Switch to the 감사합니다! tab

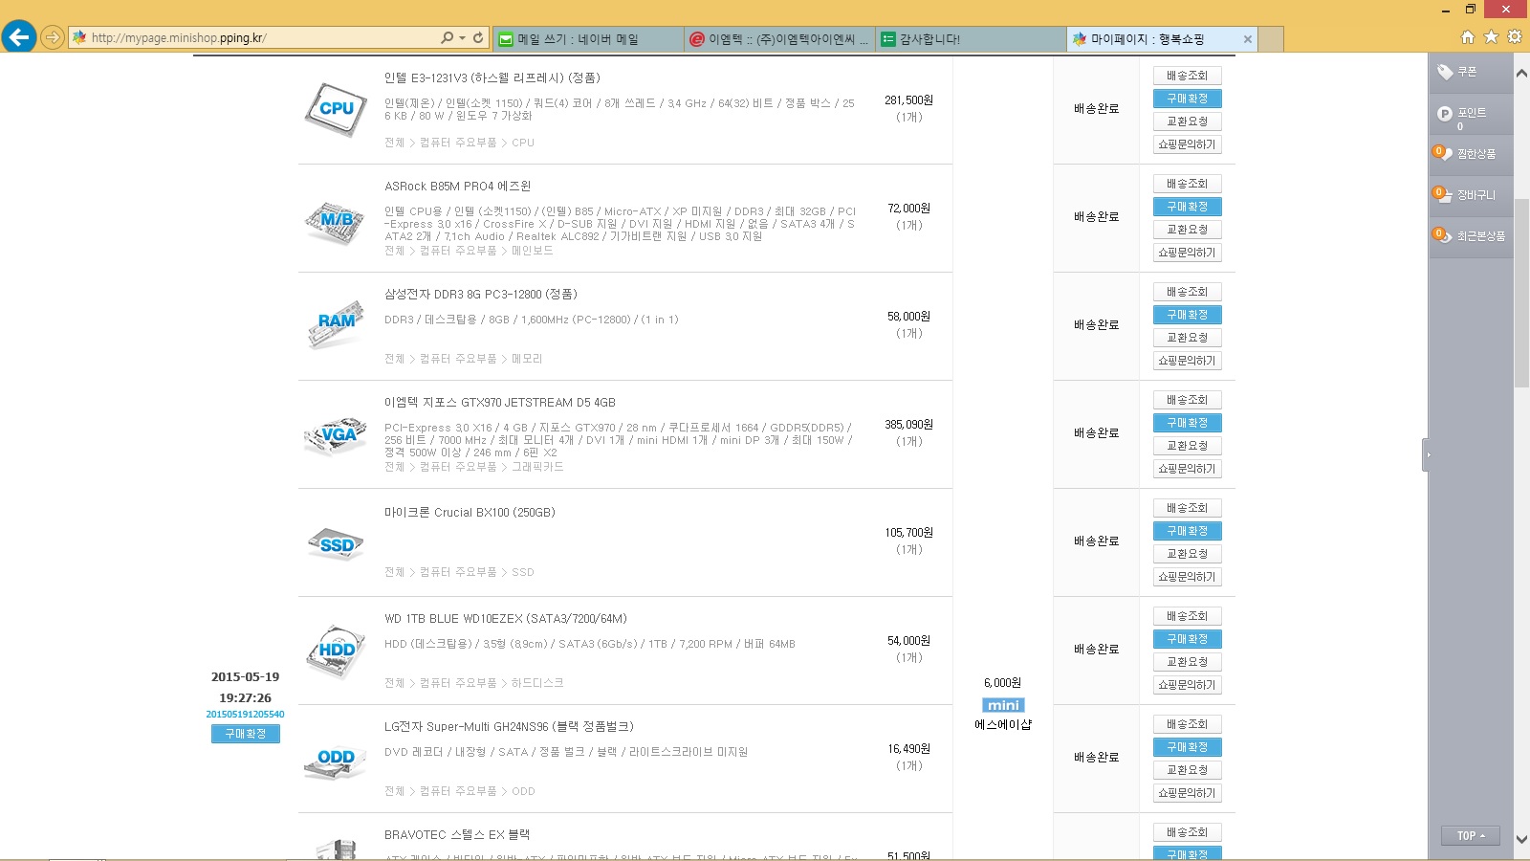[x=969, y=39]
